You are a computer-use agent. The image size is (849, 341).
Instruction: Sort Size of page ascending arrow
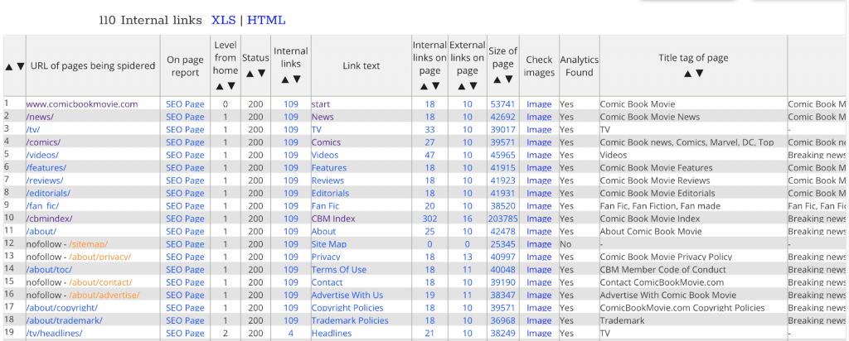coord(497,79)
